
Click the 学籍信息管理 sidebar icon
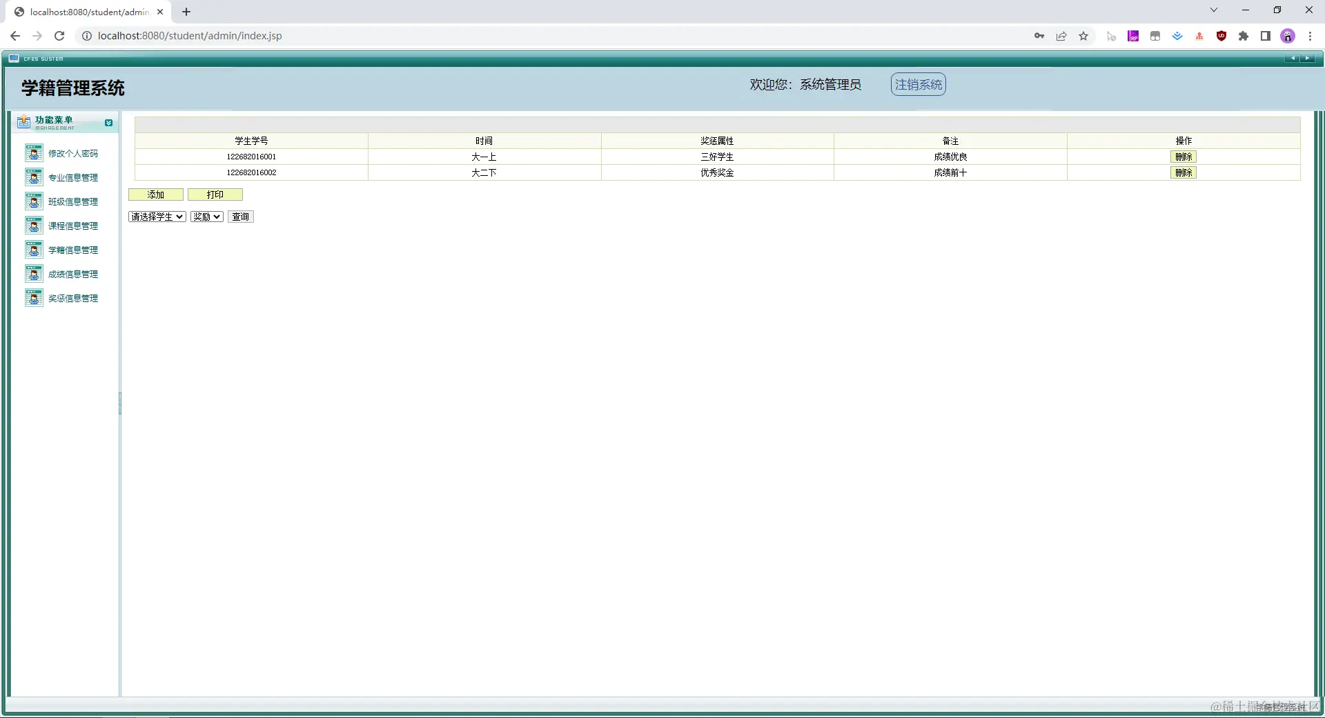(34, 250)
